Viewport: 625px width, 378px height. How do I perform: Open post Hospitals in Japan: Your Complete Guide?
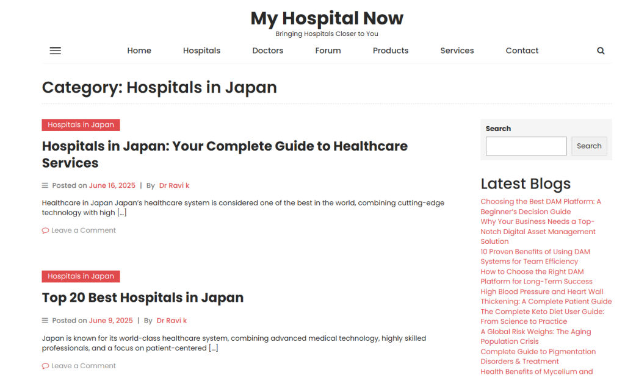(225, 154)
